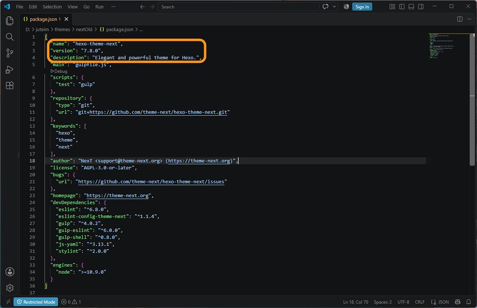
Task: Open the Manage gear settings icon
Action: (10, 288)
